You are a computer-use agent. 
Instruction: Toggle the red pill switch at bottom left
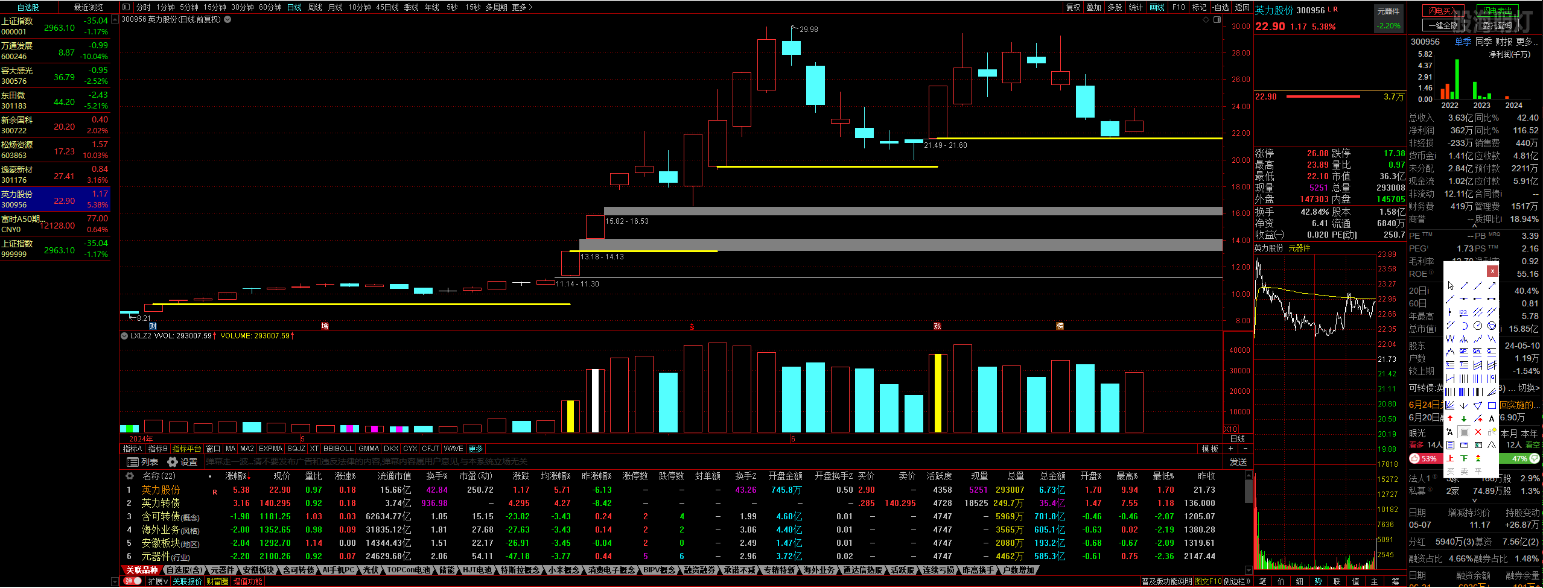[x=133, y=581]
